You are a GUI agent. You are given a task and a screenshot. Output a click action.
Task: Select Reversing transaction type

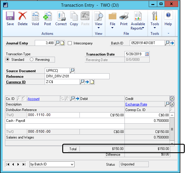pos(32,60)
